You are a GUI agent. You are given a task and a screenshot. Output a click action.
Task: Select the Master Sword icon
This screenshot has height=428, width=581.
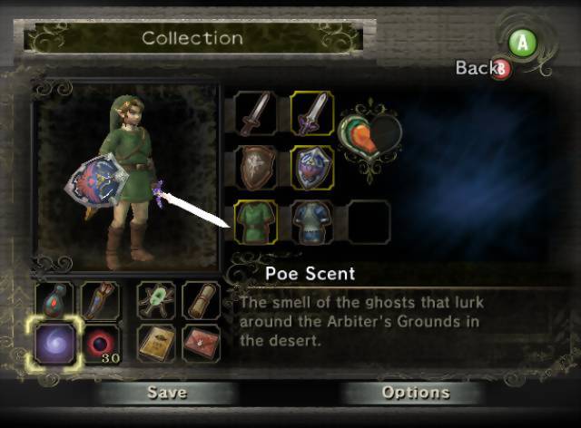[x=311, y=113]
